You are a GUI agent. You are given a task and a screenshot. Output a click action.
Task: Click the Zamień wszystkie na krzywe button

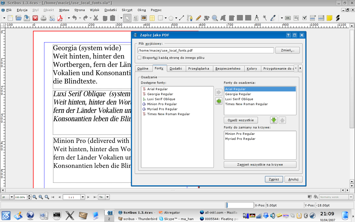tap(260, 165)
